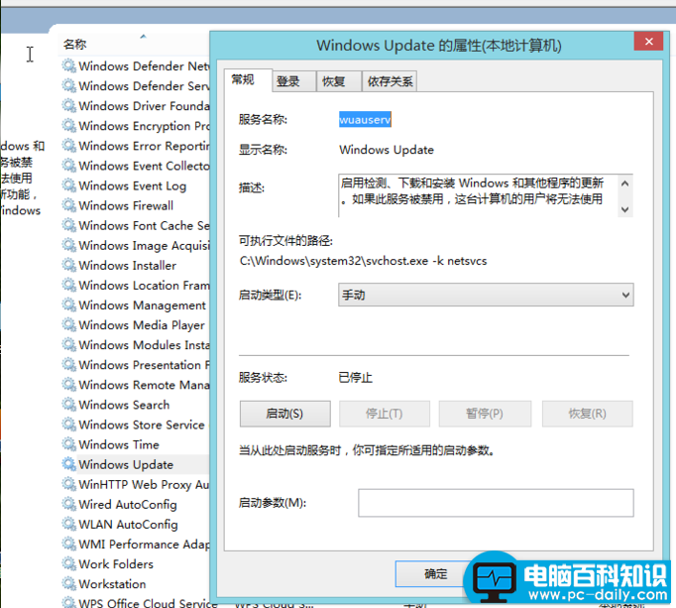676x608 pixels.
Task: Click the 启动(S) start service button
Action: (x=285, y=414)
